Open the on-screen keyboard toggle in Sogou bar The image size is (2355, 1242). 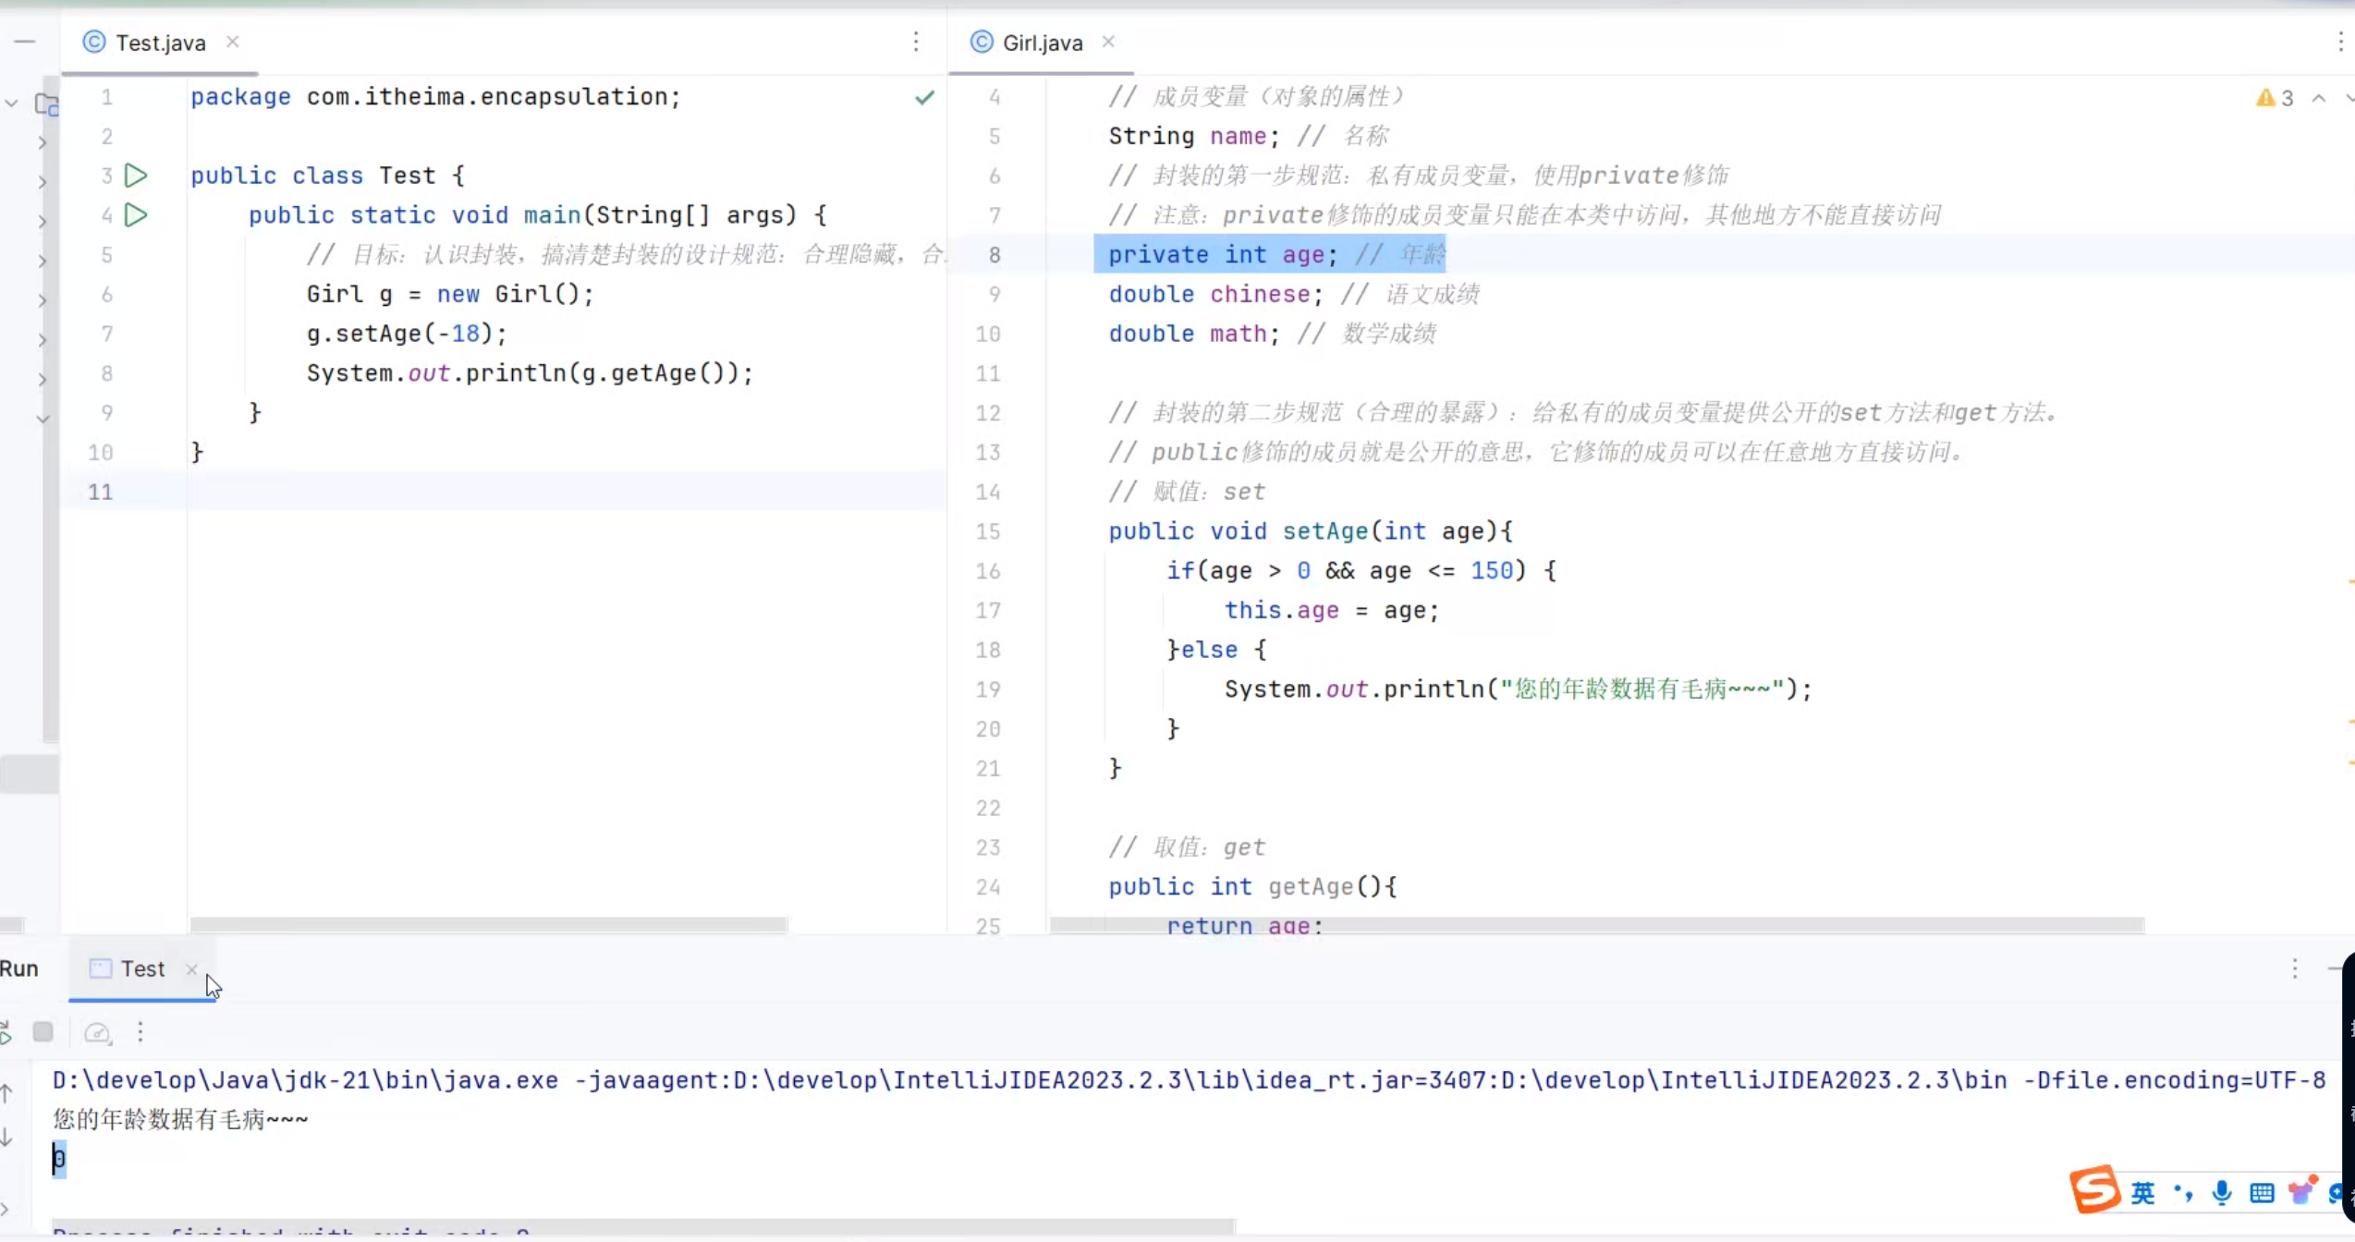[2262, 1193]
